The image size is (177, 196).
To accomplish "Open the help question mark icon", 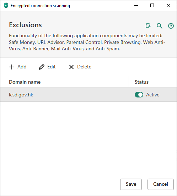I will [x=171, y=26].
